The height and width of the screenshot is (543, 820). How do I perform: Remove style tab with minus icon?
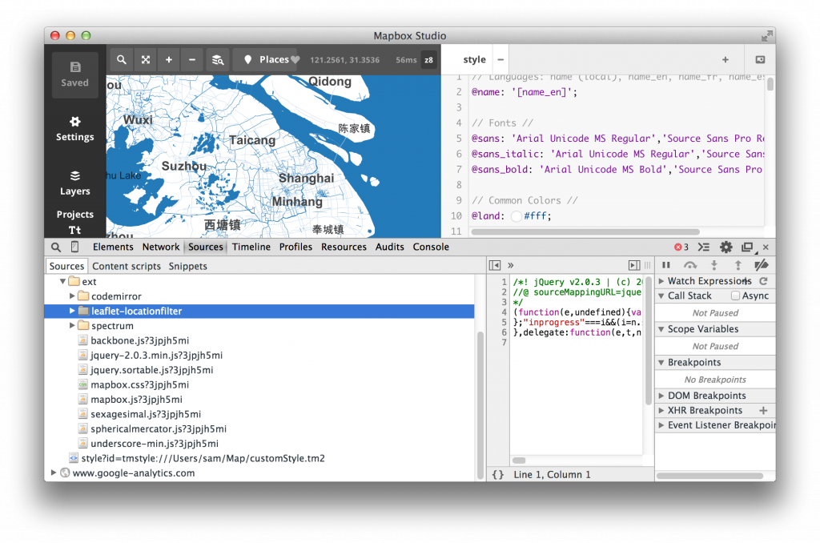(x=500, y=59)
